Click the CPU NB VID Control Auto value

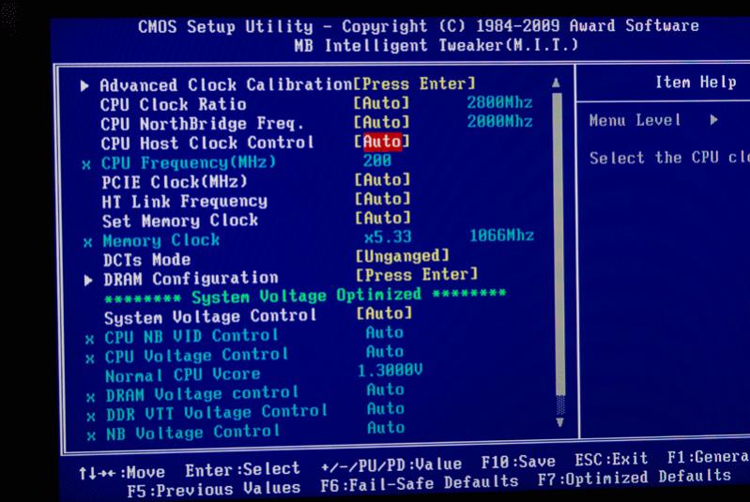[x=385, y=333]
